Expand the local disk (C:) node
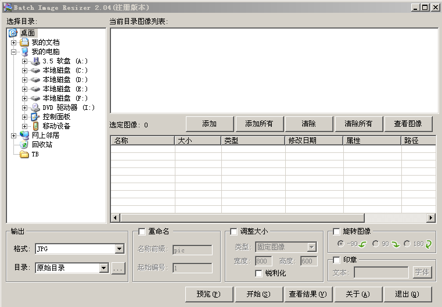This screenshot has width=442, height=307. [x=24, y=70]
